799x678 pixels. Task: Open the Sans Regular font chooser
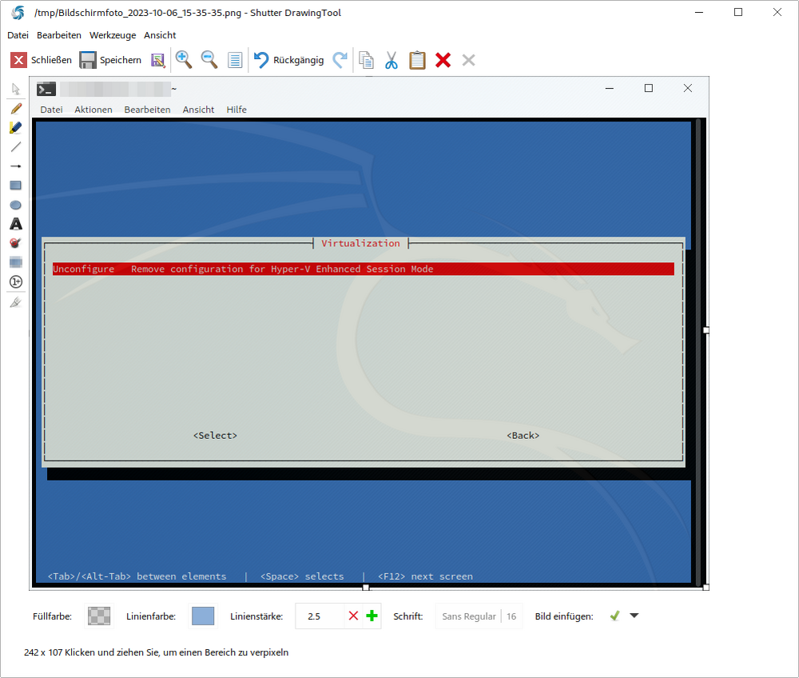click(x=479, y=616)
